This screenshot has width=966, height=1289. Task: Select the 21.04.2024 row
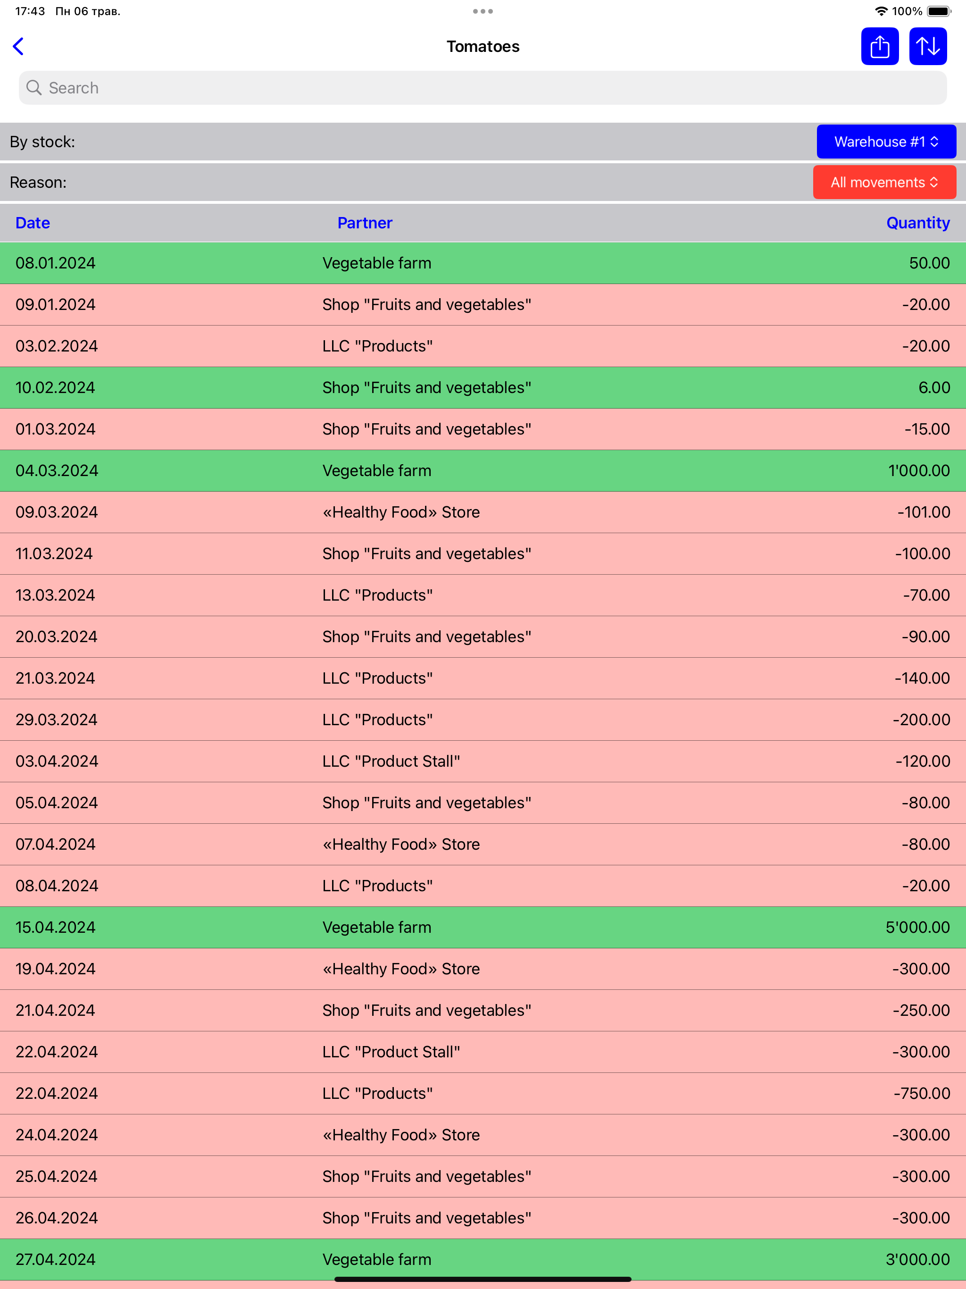(483, 1011)
